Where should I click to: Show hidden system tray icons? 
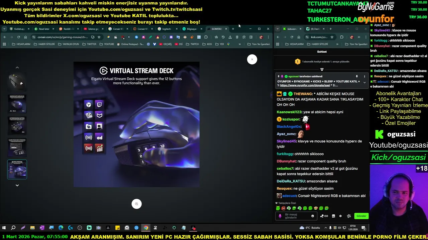326,228
